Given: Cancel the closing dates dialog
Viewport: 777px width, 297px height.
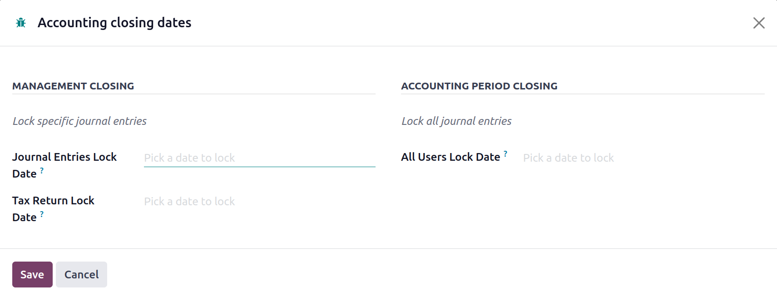Looking at the screenshot, I should tap(81, 274).
